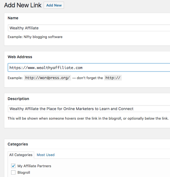Viewport: 170px width, 177px height.
Task: Edit the Name field containing Wealthy Affiliate
Action: click(89, 28)
